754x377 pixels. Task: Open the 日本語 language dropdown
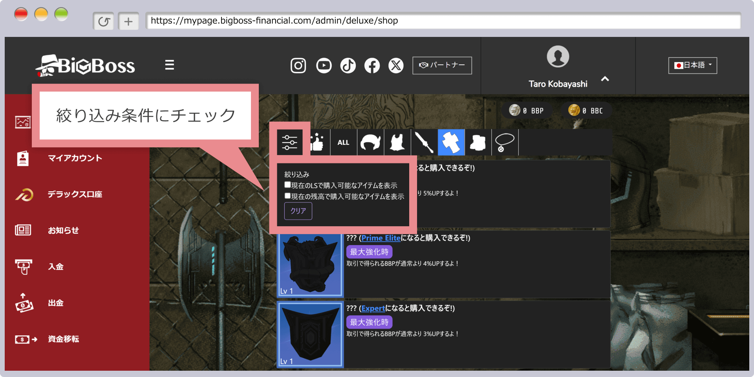coord(692,65)
